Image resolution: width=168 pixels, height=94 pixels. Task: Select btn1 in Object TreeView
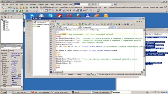pos(7,22)
